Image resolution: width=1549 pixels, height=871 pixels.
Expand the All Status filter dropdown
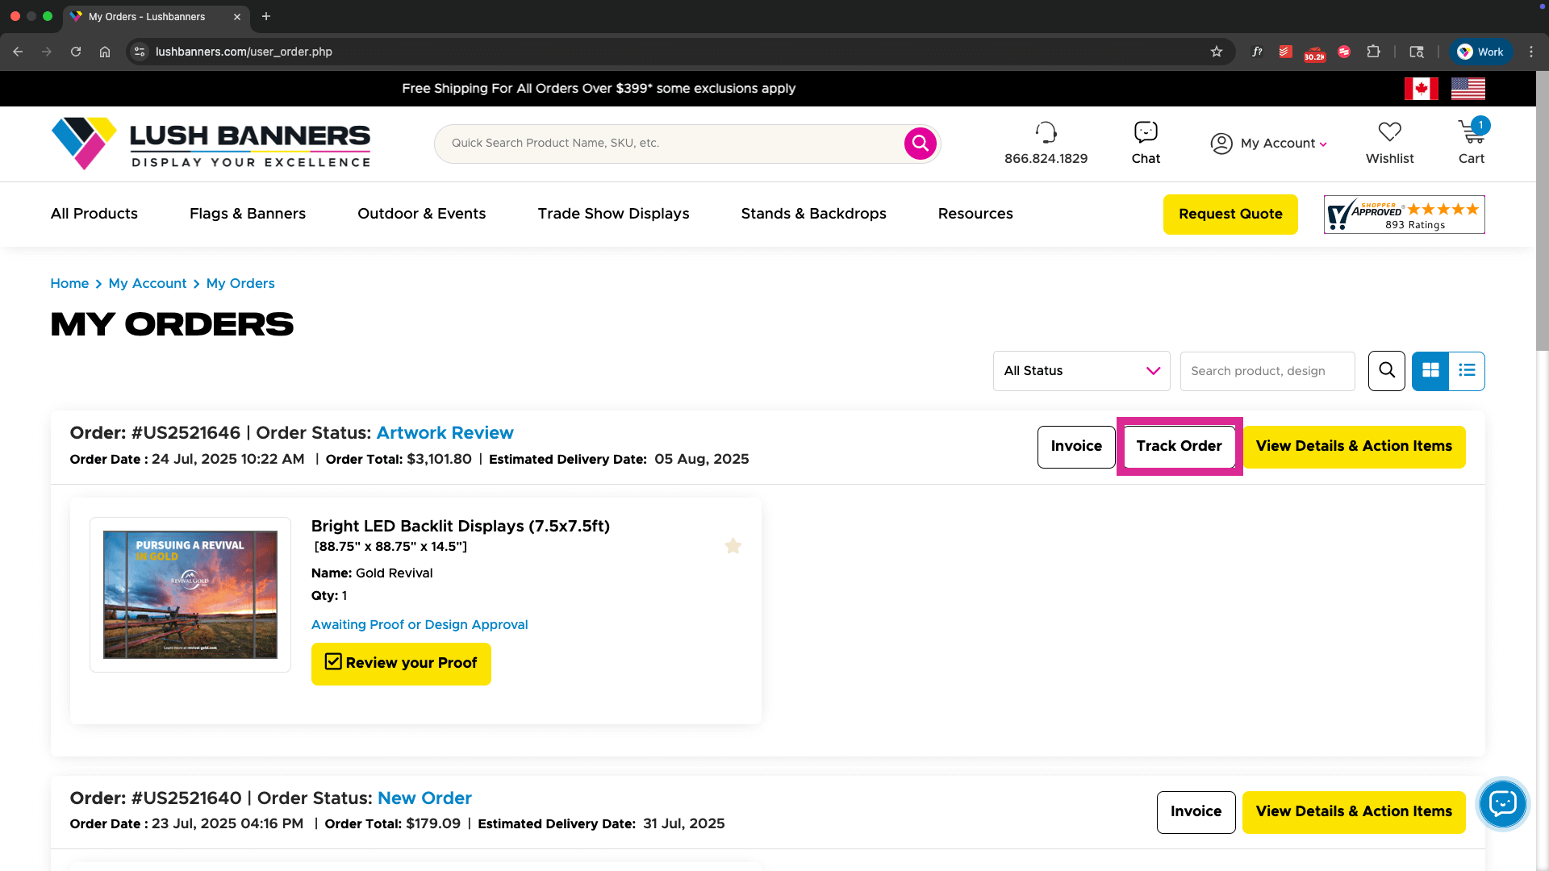(x=1081, y=371)
